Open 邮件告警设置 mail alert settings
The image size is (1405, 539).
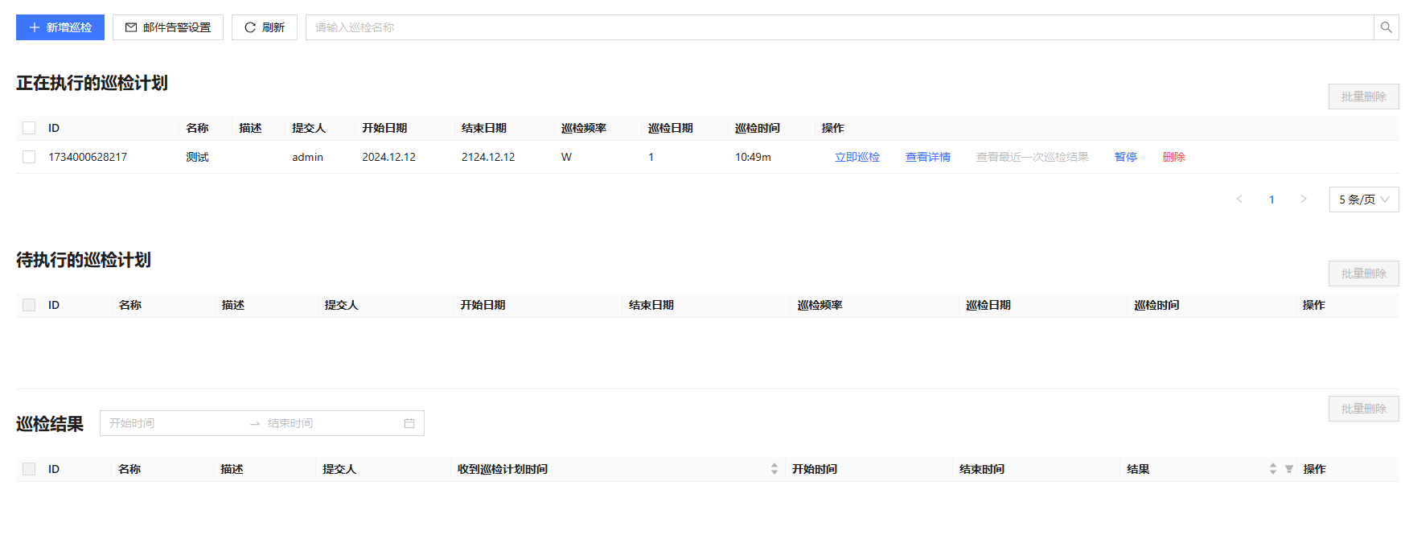coord(168,27)
